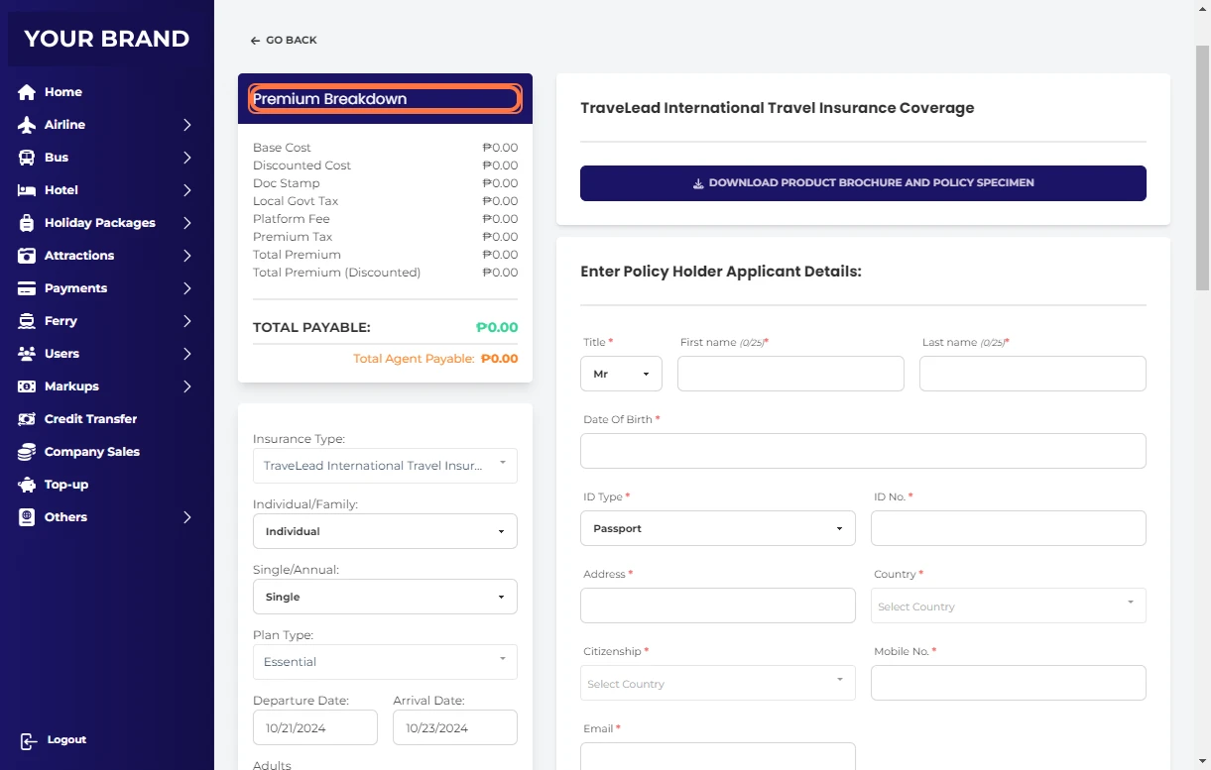Click the Airline airplane icon

[27, 125]
